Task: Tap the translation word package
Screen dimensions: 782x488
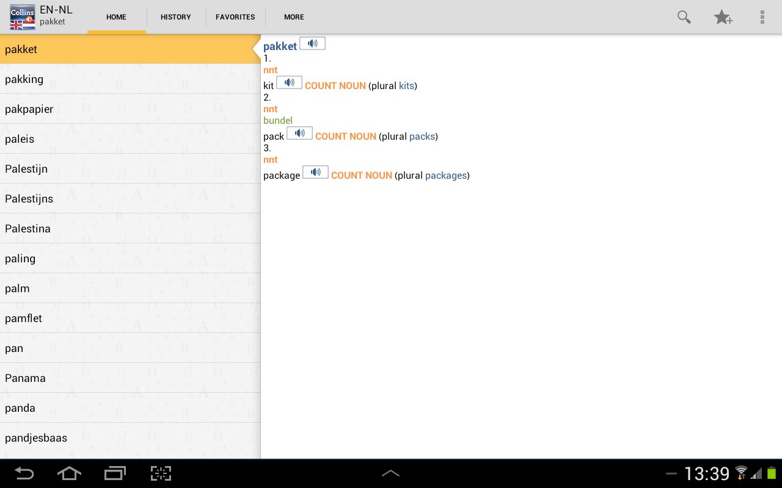Action: [x=282, y=176]
